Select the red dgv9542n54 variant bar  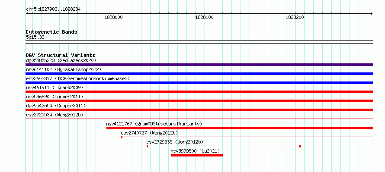click(x=199, y=110)
